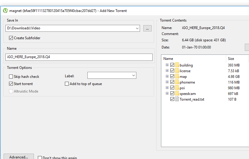Sort contents by Size column header
Screen dimensions: 249x159
tap(237, 59)
